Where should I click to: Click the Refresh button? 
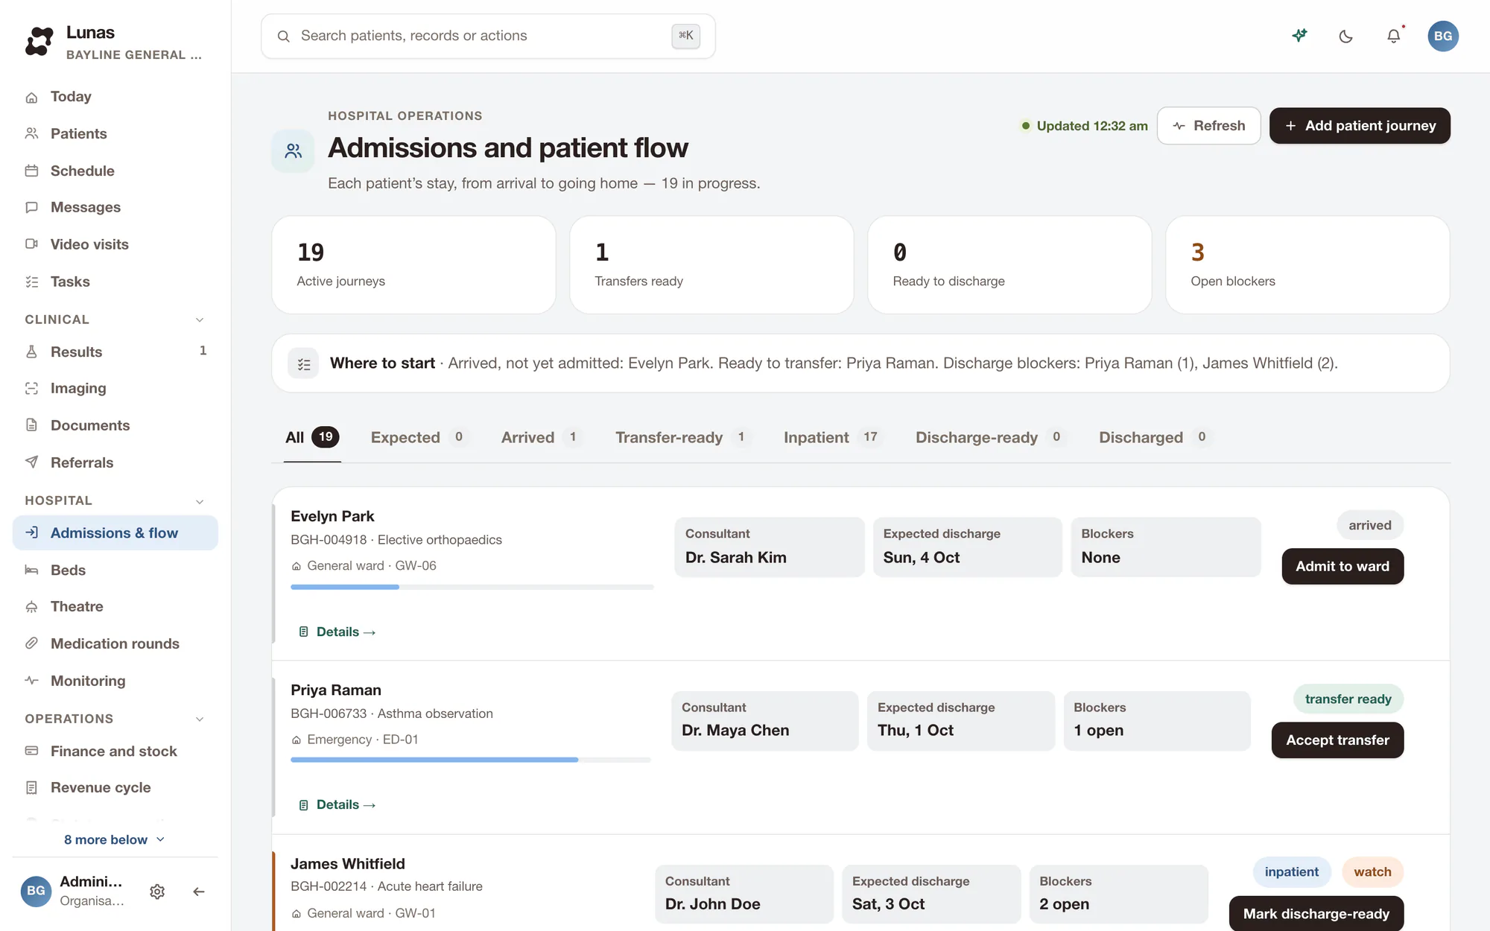tap(1208, 126)
